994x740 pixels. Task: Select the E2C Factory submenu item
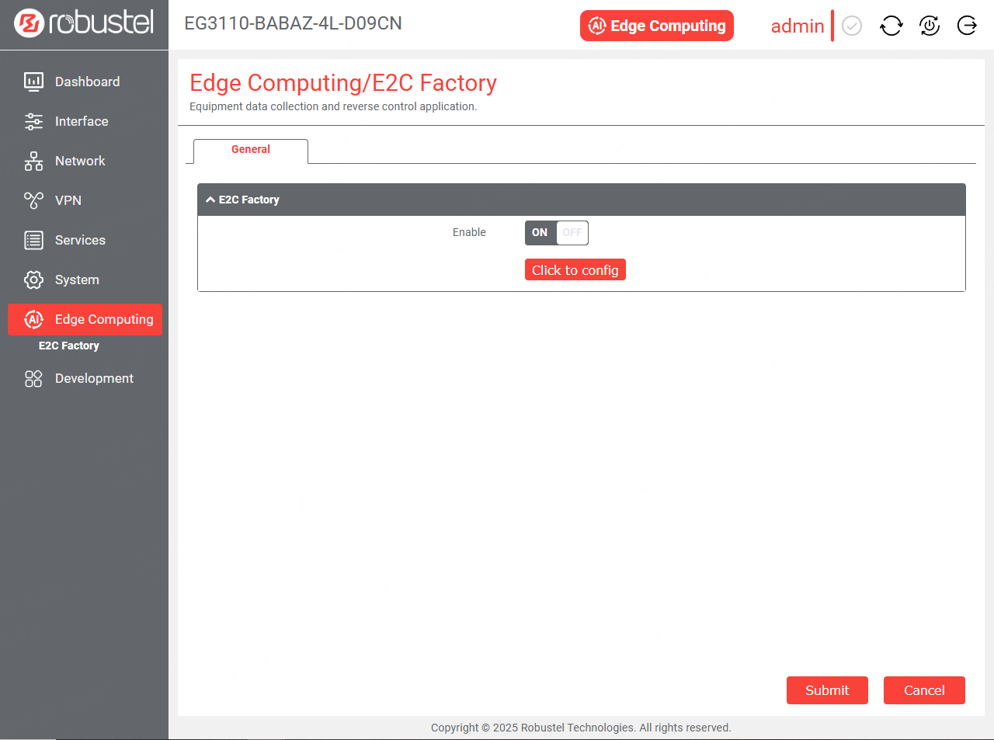[69, 346]
